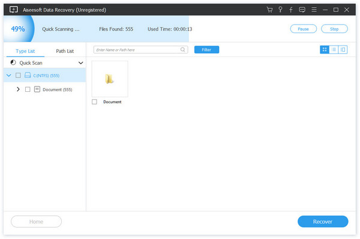Switch to detail content view
360x239 pixels.
pos(343,50)
